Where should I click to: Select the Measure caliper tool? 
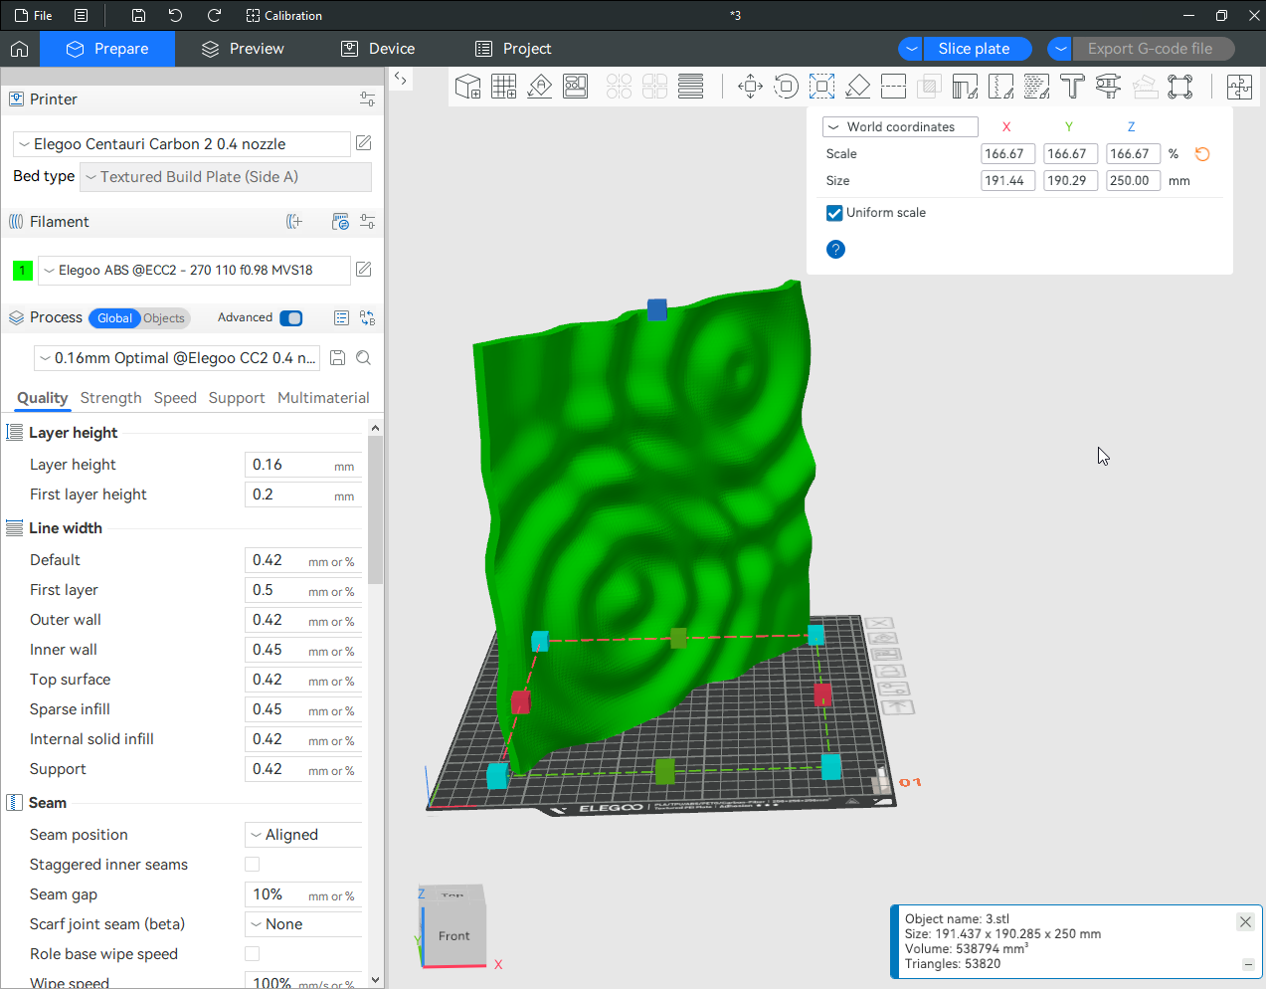point(1109,87)
